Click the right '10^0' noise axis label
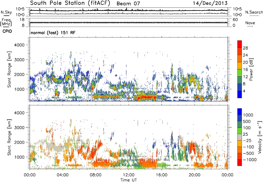263x182 pixels. (237, 15)
